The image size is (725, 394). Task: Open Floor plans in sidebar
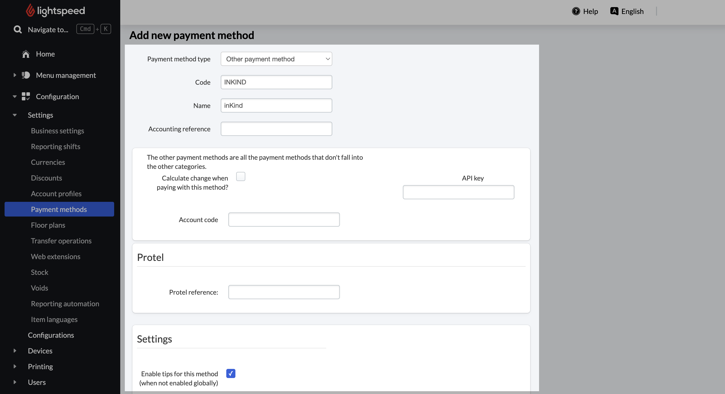tap(48, 225)
